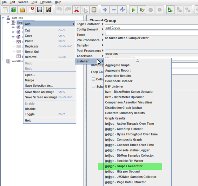
Task: Click the thread group Name input field
Action: [x=149, y=28]
